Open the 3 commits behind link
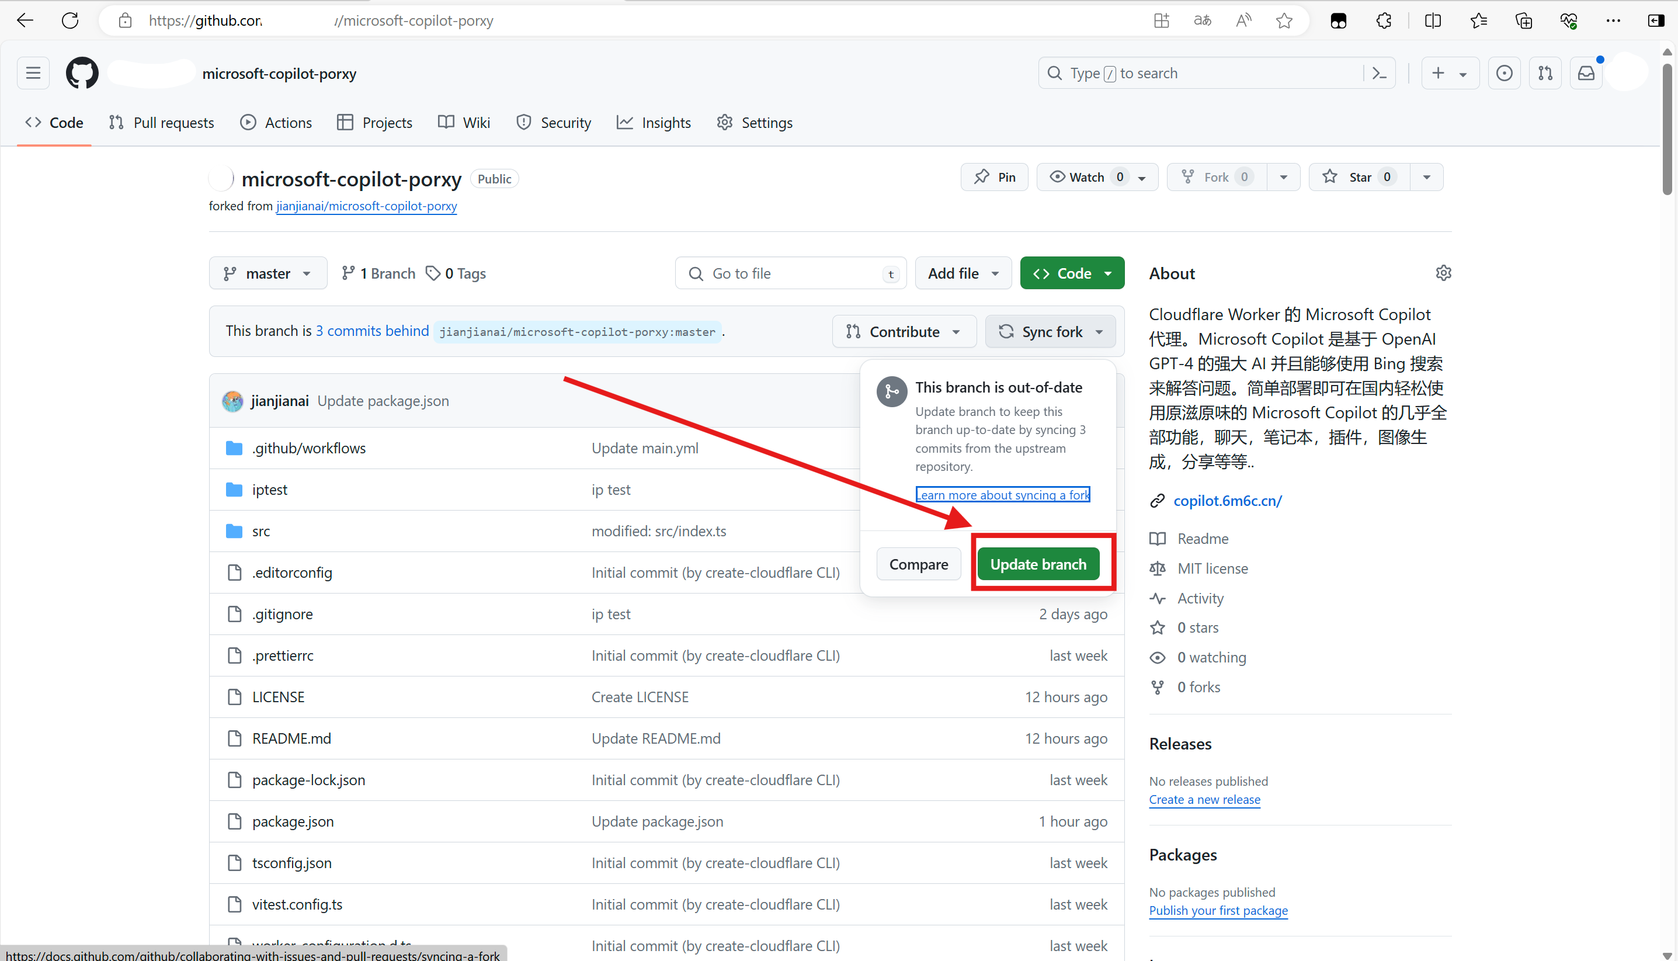 click(371, 331)
